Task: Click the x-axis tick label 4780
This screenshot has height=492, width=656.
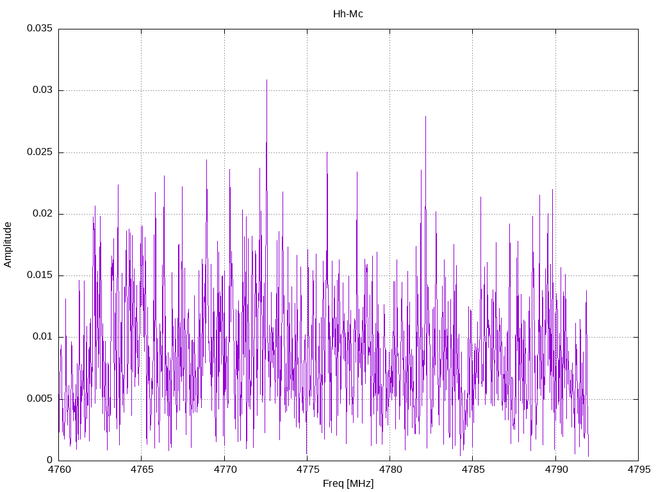Action: coord(390,470)
